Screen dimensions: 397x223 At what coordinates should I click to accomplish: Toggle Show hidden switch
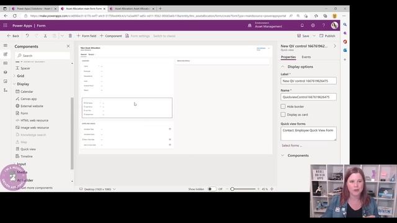(212, 189)
